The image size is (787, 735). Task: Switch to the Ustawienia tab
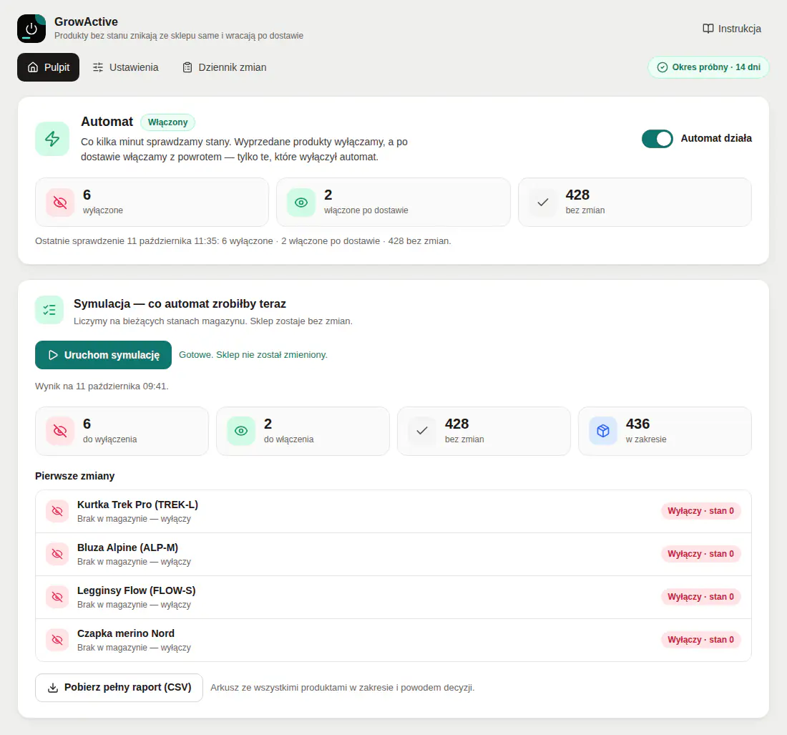click(x=125, y=67)
